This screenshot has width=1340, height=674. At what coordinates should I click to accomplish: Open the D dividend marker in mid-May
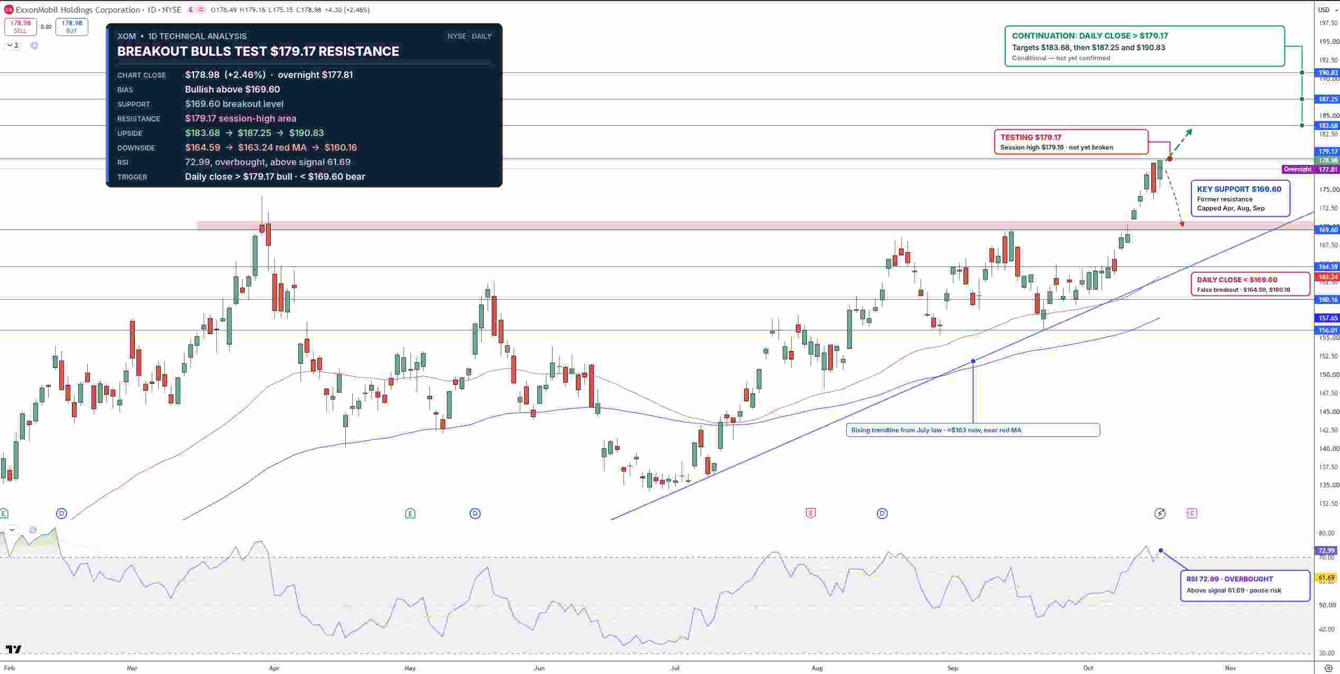tap(475, 513)
